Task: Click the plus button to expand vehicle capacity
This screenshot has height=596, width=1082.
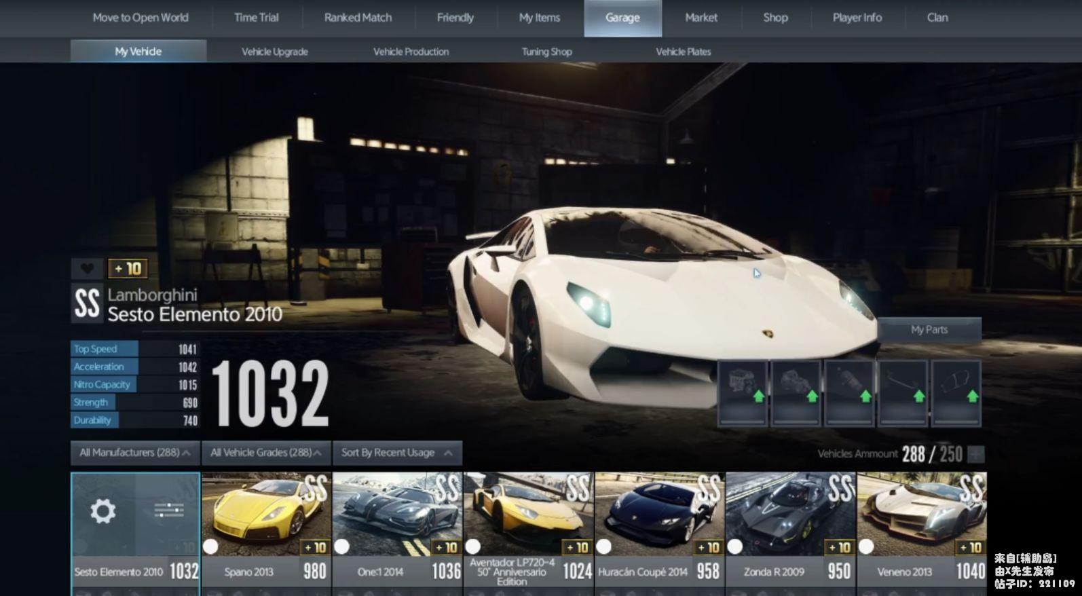Action: 976,454
